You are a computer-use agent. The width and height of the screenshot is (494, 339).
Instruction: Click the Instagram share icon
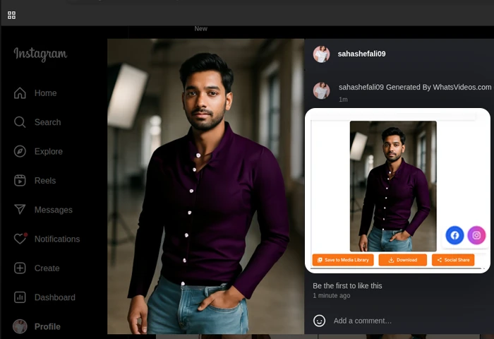click(x=477, y=235)
